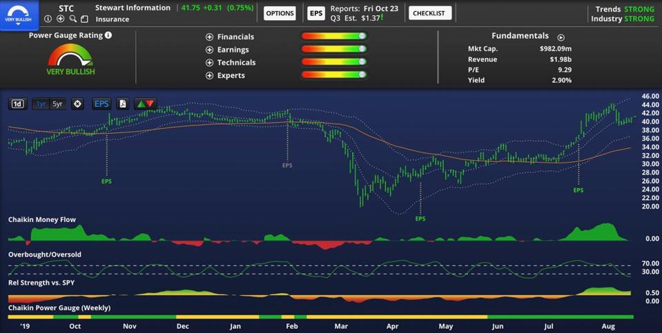Expand the Technicals section
662x333 pixels.
(209, 63)
